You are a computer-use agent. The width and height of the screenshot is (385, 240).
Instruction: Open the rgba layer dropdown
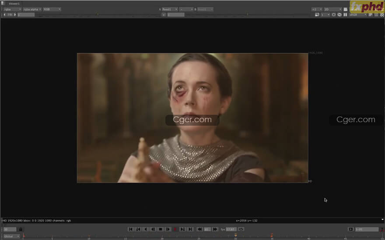(x=12, y=9)
